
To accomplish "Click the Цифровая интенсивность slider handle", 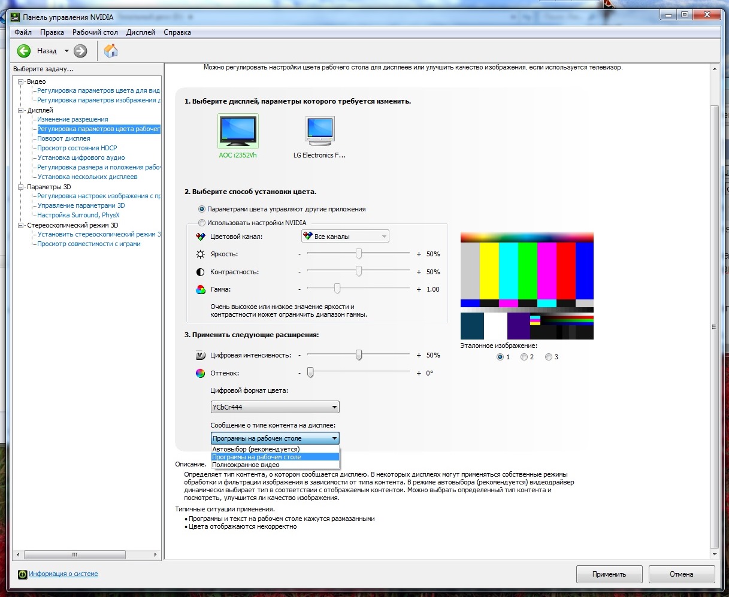I will [359, 355].
